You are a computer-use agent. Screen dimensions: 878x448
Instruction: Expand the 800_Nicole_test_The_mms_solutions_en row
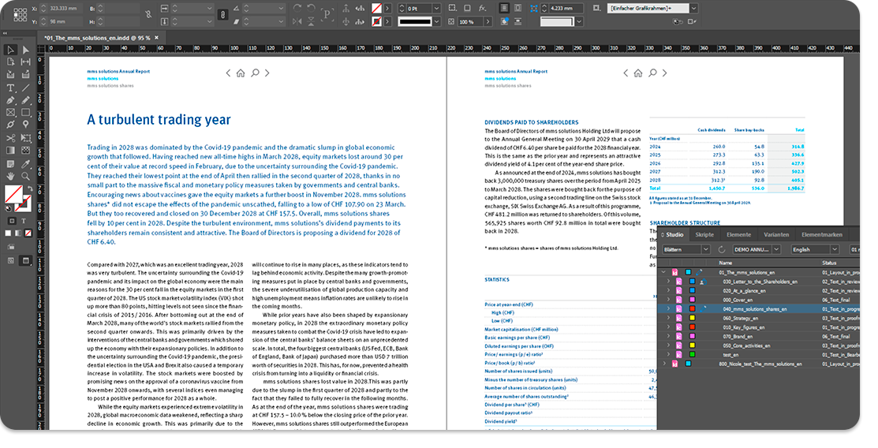point(664,364)
